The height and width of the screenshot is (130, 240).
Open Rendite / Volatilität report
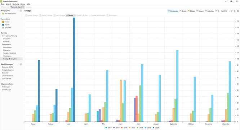click(10, 53)
